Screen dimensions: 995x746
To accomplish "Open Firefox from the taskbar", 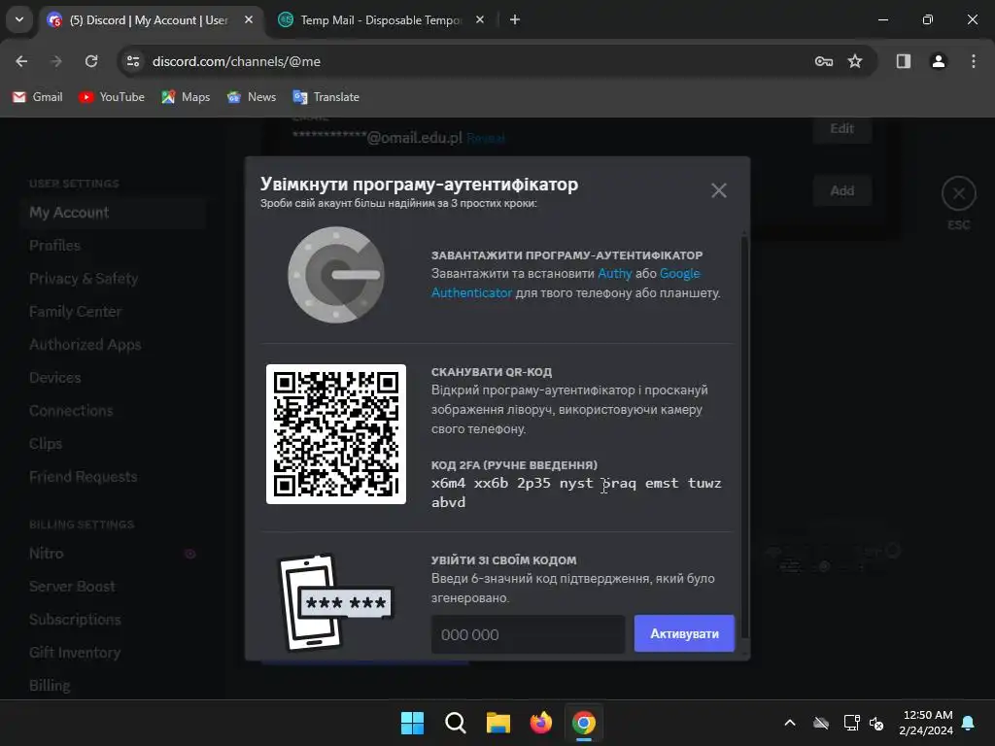I will click(540, 723).
